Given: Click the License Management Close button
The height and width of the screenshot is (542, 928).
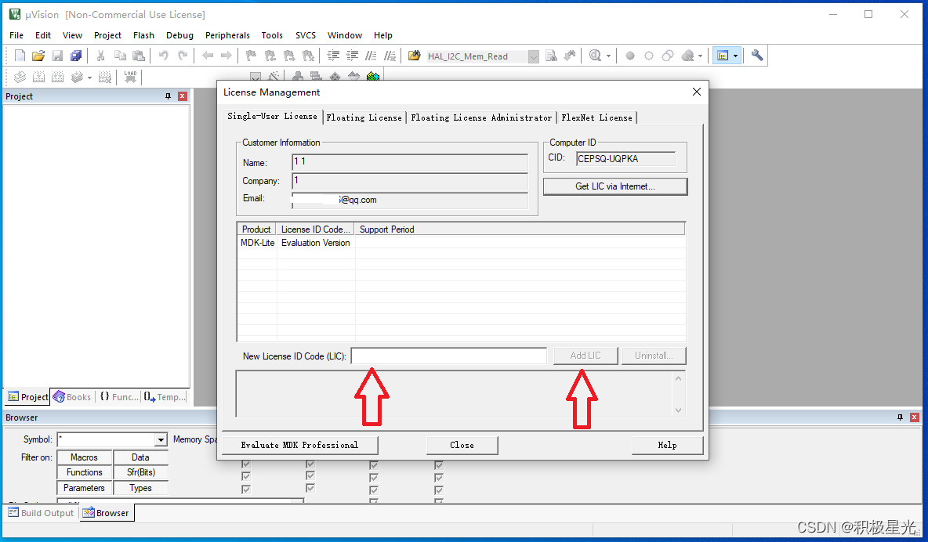Looking at the screenshot, I should pyautogui.click(x=462, y=445).
